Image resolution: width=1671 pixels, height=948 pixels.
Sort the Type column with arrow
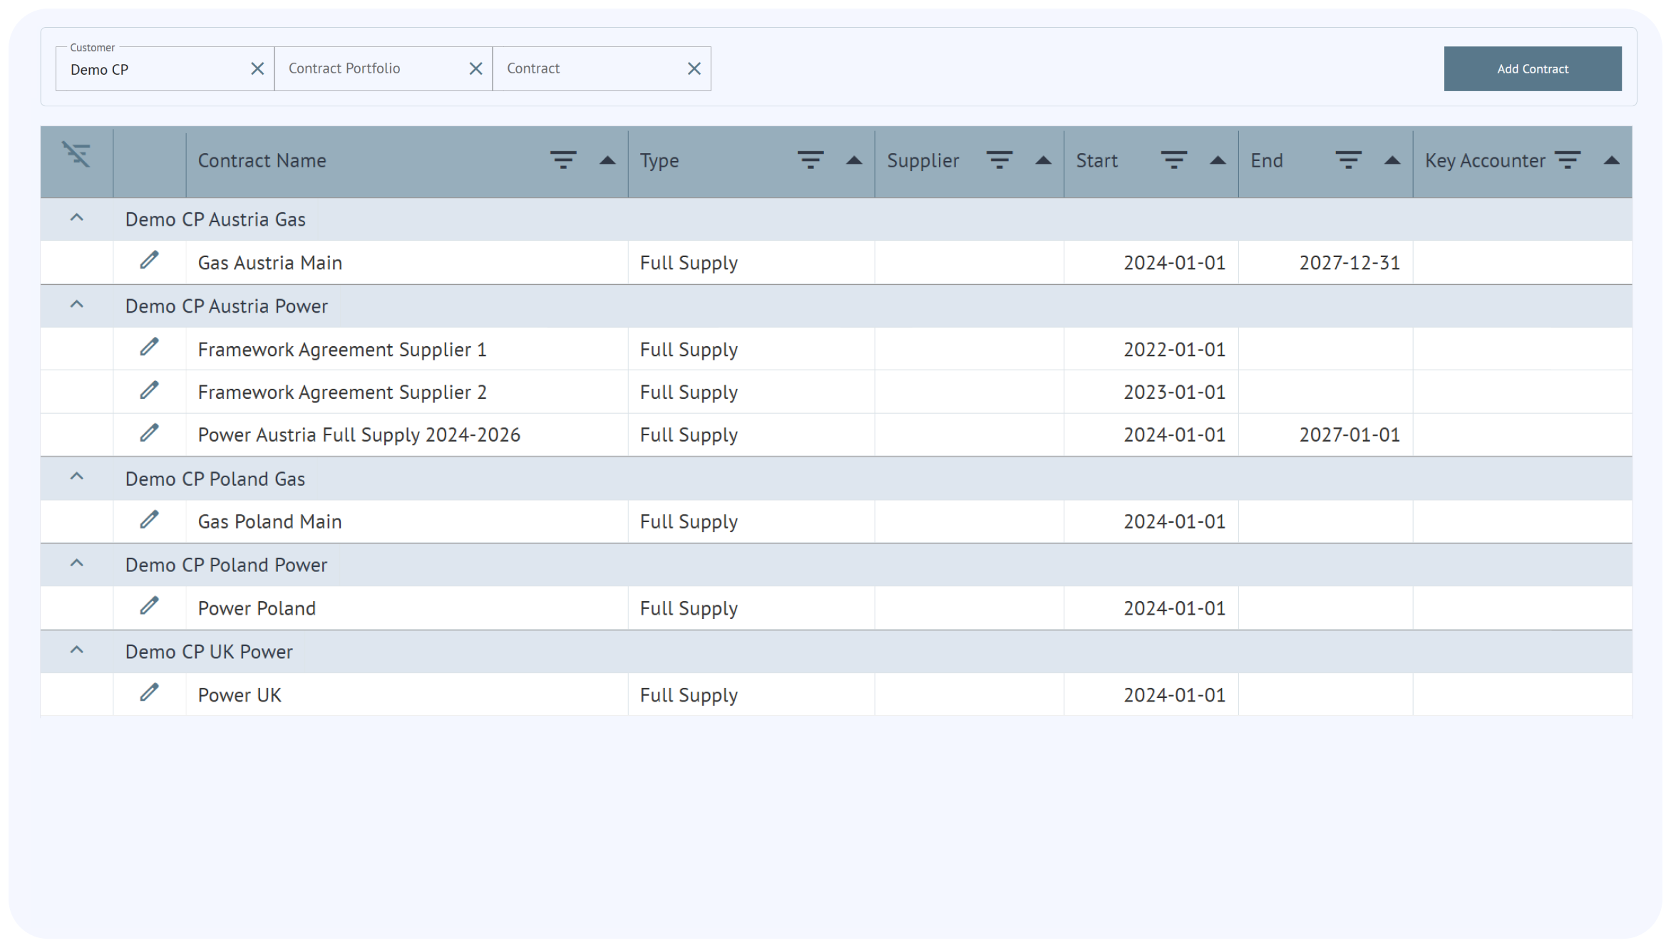pos(854,160)
